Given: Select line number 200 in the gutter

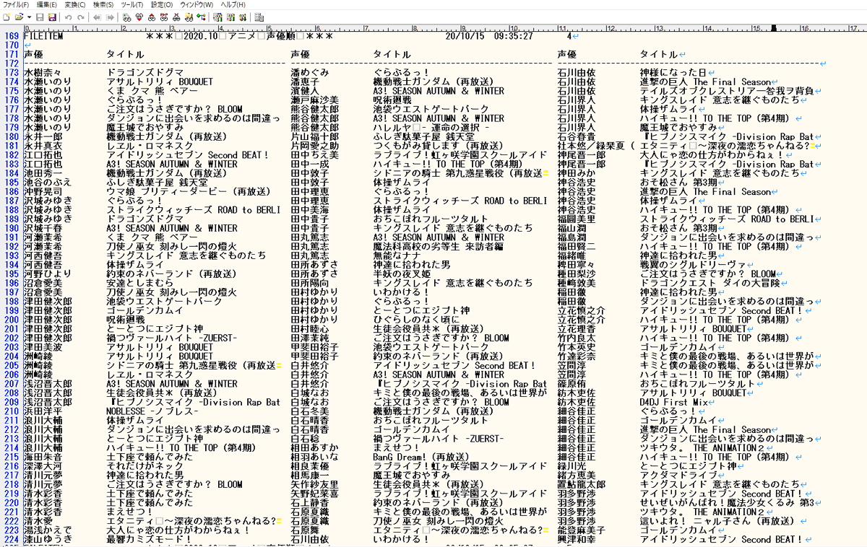Looking at the screenshot, I should tap(11, 319).
